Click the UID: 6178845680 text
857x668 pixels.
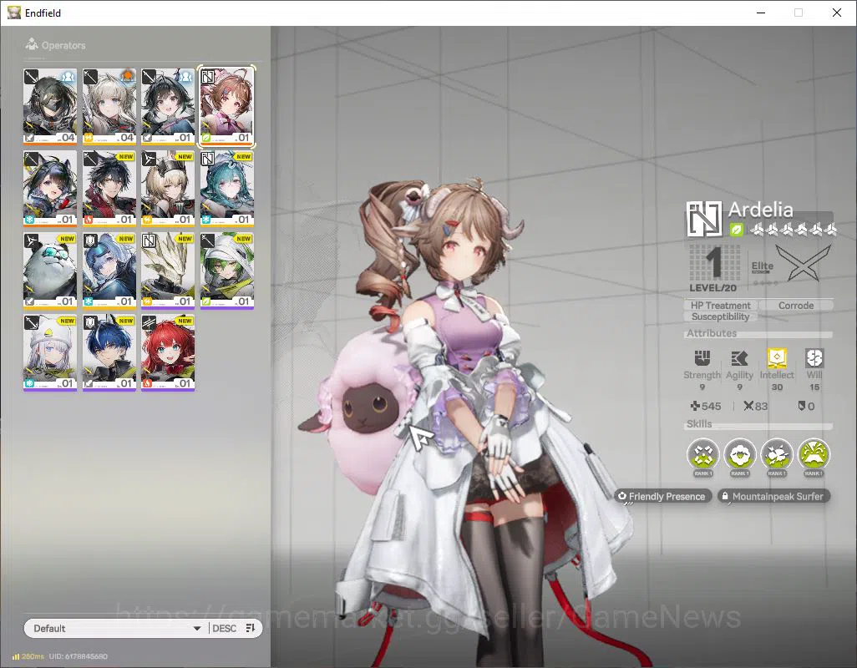click(79, 656)
